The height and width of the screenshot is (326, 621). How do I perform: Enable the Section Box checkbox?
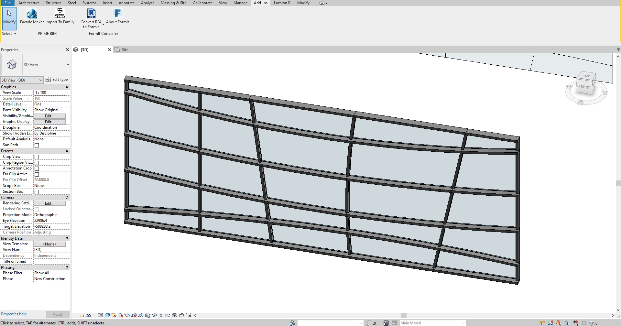(x=37, y=192)
